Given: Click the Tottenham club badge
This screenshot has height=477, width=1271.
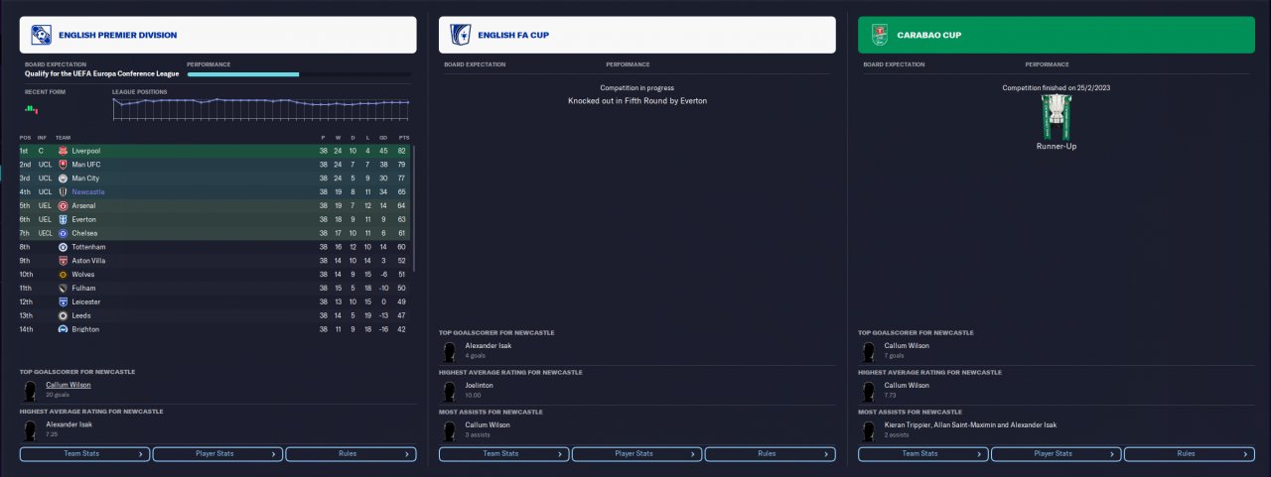Looking at the screenshot, I should (63, 247).
